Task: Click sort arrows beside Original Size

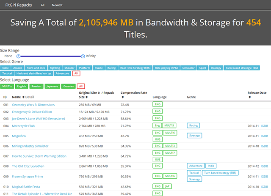Action: 100,92
